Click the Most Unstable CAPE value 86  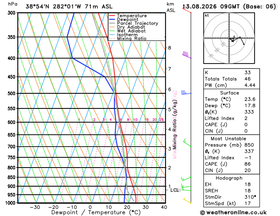coord(248,164)
